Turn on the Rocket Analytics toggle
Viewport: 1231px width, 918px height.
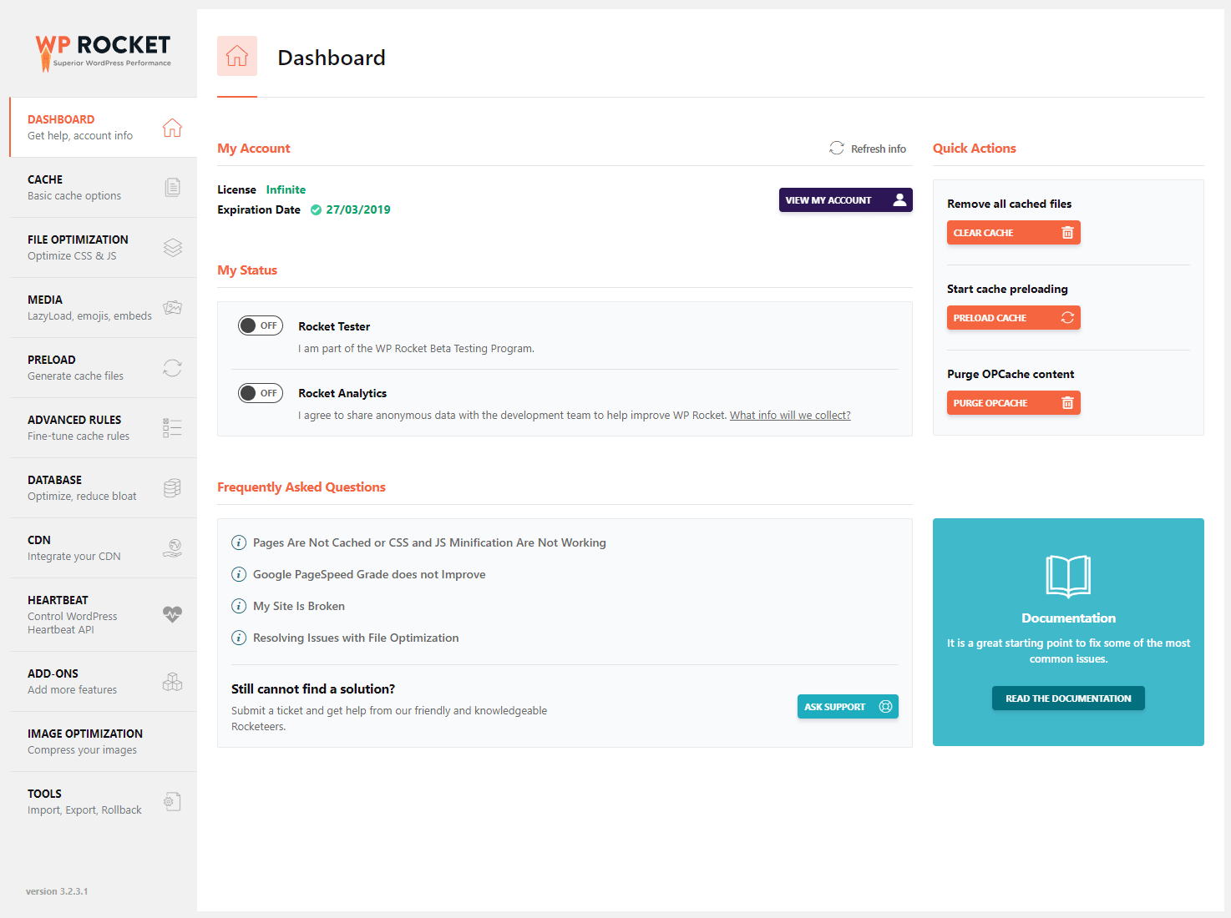tap(261, 393)
